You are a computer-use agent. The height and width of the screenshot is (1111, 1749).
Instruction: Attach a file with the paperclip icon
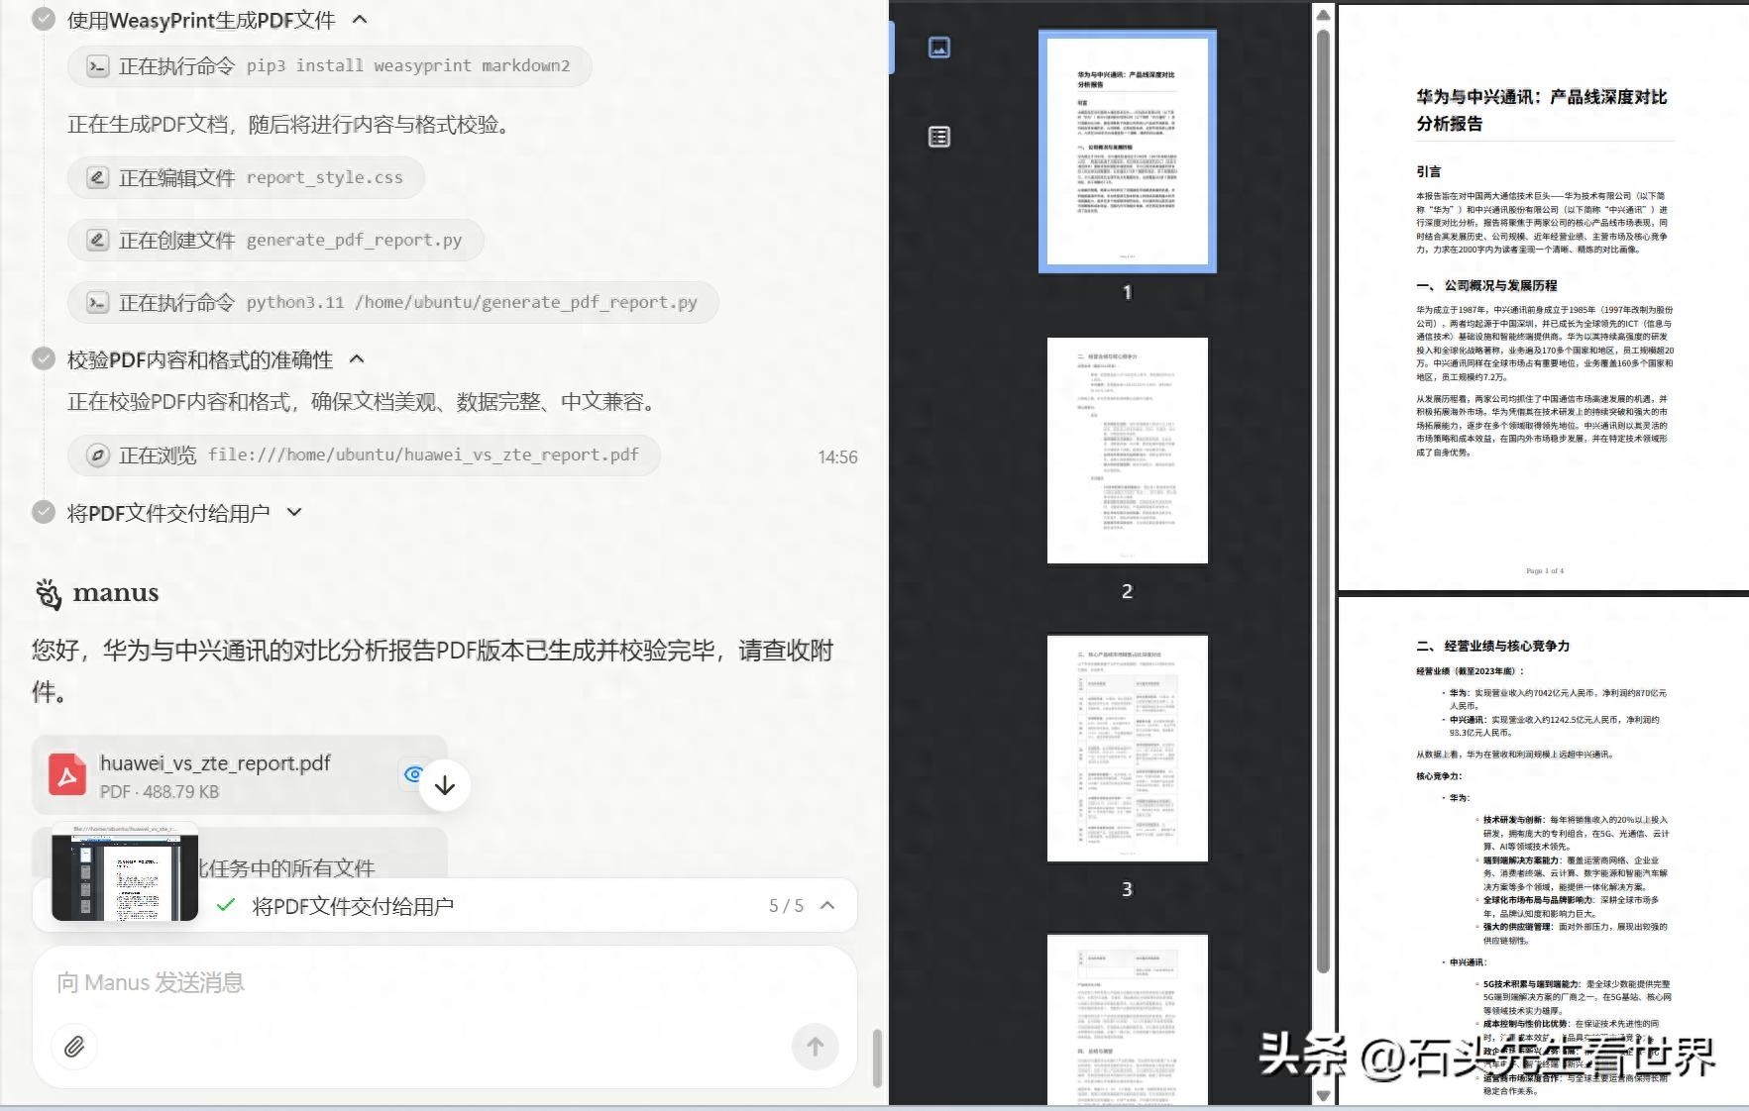[74, 1047]
